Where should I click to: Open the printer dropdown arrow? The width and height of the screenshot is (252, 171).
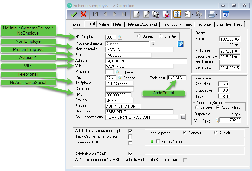[217, 14]
